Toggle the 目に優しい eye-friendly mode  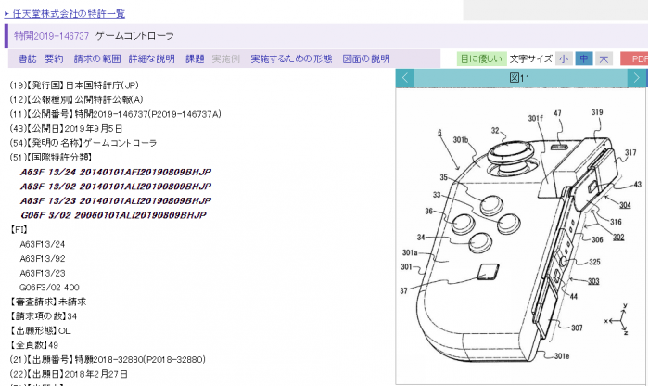pos(481,58)
